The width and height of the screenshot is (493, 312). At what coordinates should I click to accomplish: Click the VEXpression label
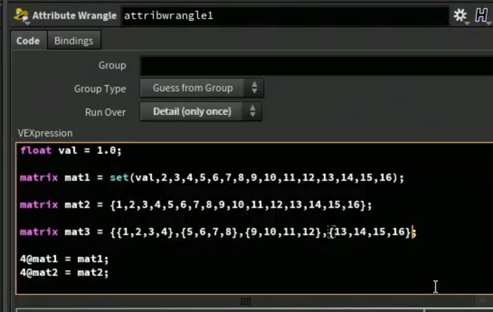pyautogui.click(x=45, y=133)
